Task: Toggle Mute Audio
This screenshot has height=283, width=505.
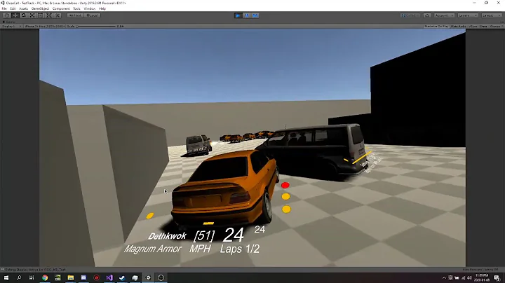Action: [459, 26]
